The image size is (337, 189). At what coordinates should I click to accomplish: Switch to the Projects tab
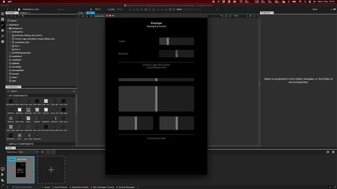(x=23, y=13)
